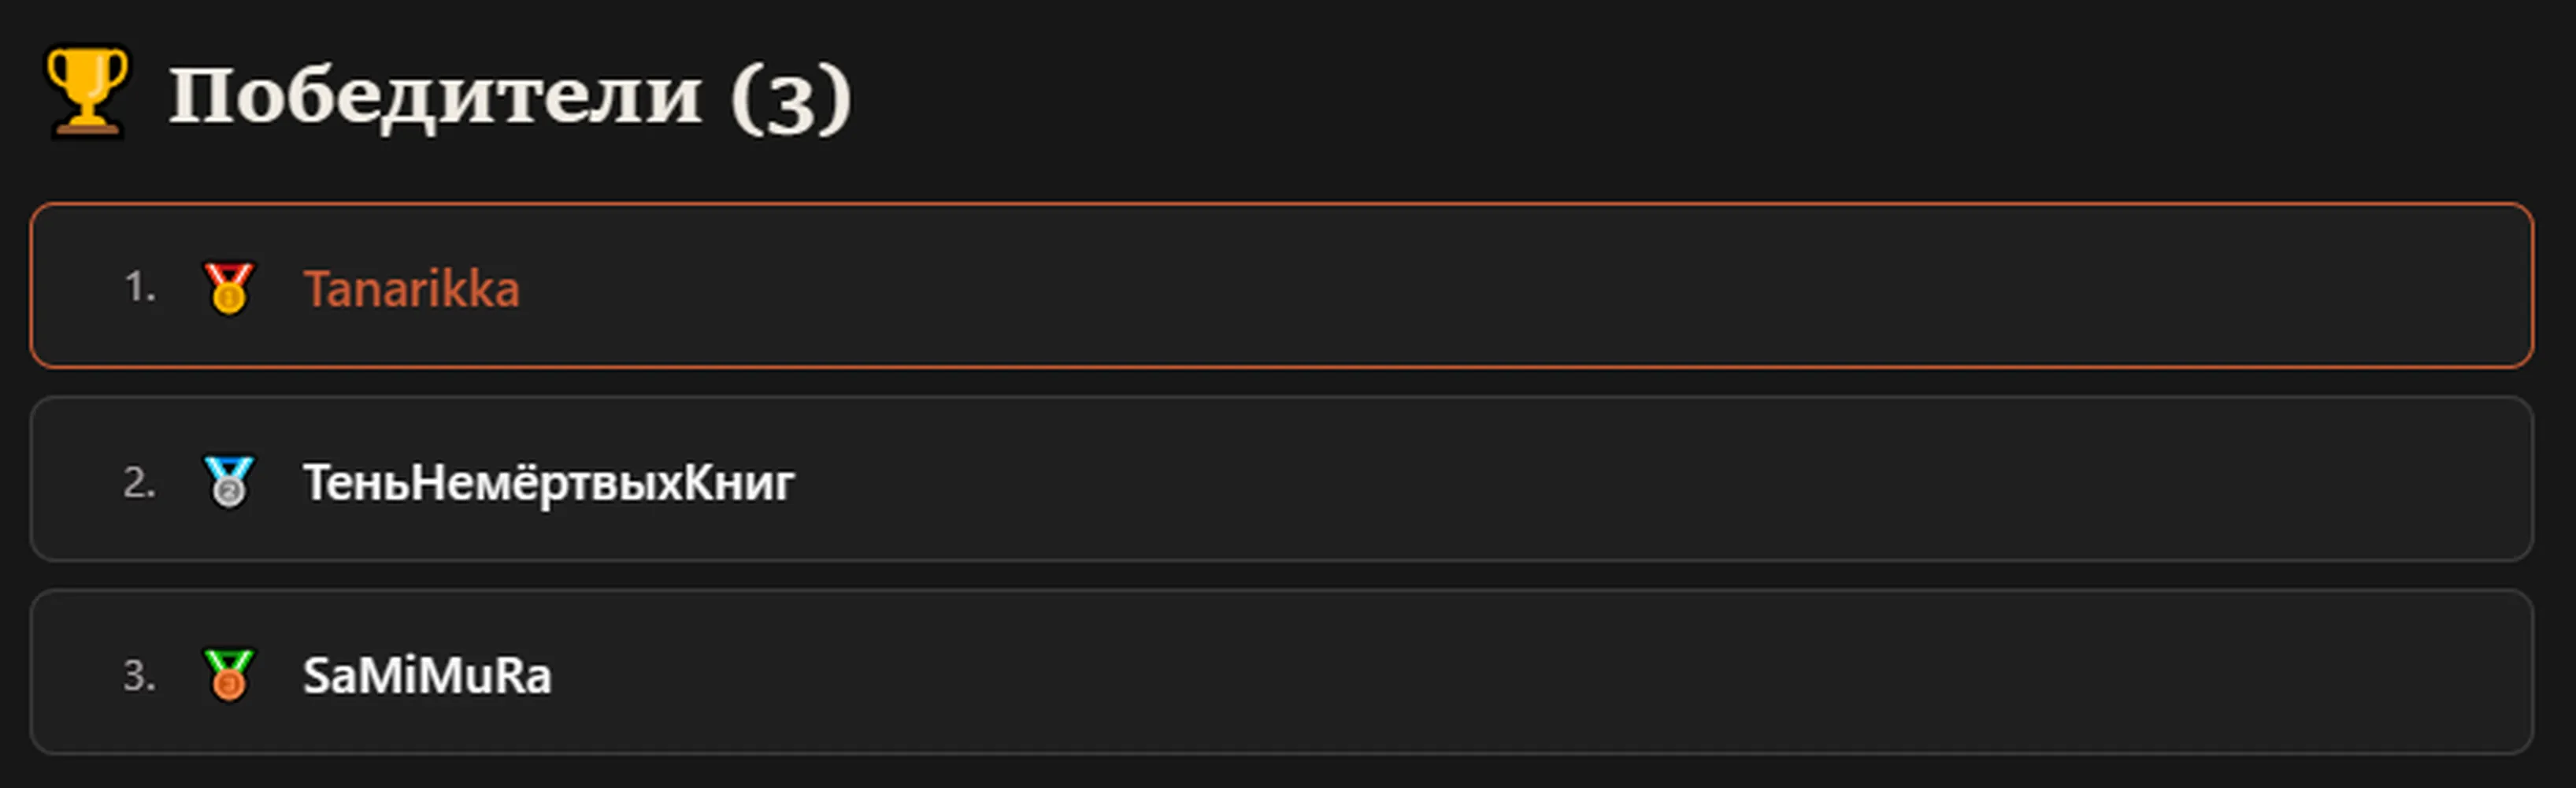The width and height of the screenshot is (2576, 788).
Task: Click the third-place bronze medal icon
Action: pyautogui.click(x=228, y=675)
